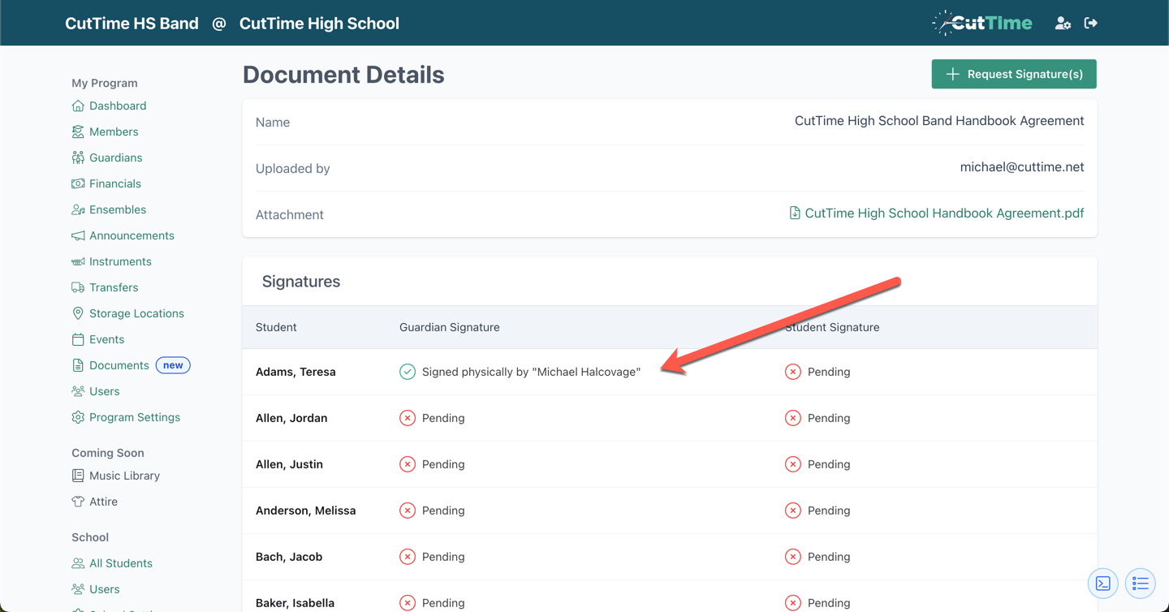Open account settings via the user gear icon
Viewport: 1169px width, 612px height.
click(1063, 23)
